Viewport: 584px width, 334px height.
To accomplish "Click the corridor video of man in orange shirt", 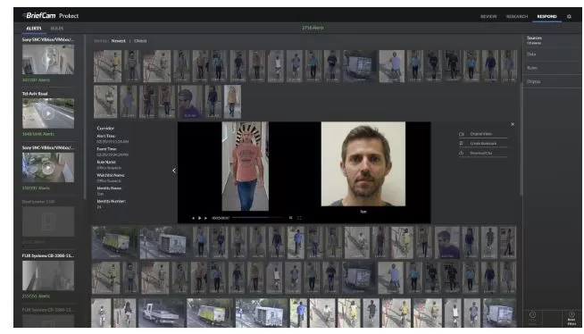I will (x=245, y=166).
